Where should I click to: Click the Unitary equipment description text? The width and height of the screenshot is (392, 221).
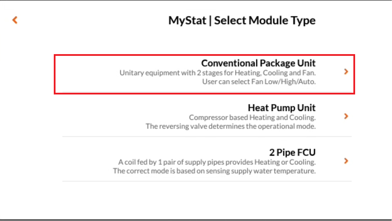click(x=217, y=73)
